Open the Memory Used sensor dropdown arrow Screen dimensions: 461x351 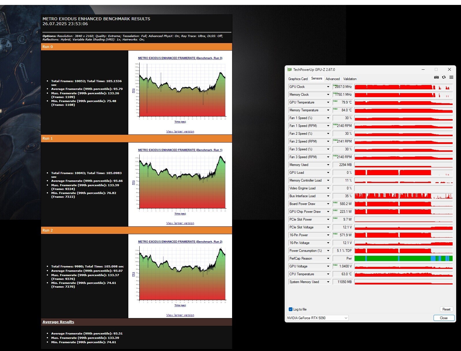click(x=328, y=165)
